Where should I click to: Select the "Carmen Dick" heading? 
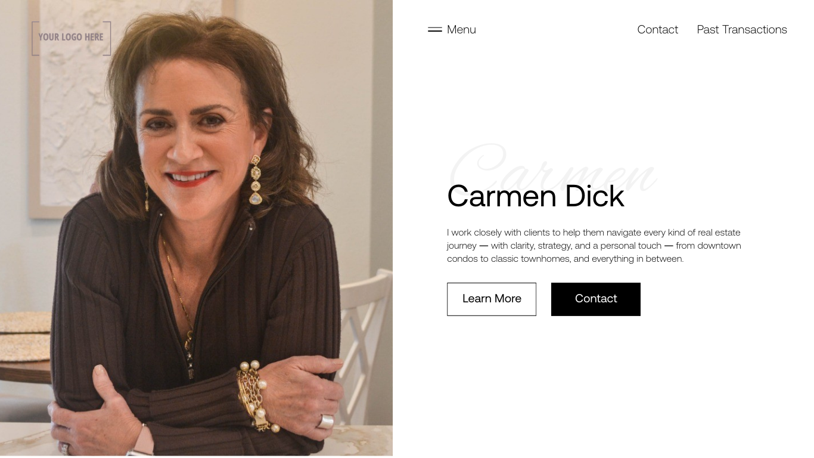536,196
